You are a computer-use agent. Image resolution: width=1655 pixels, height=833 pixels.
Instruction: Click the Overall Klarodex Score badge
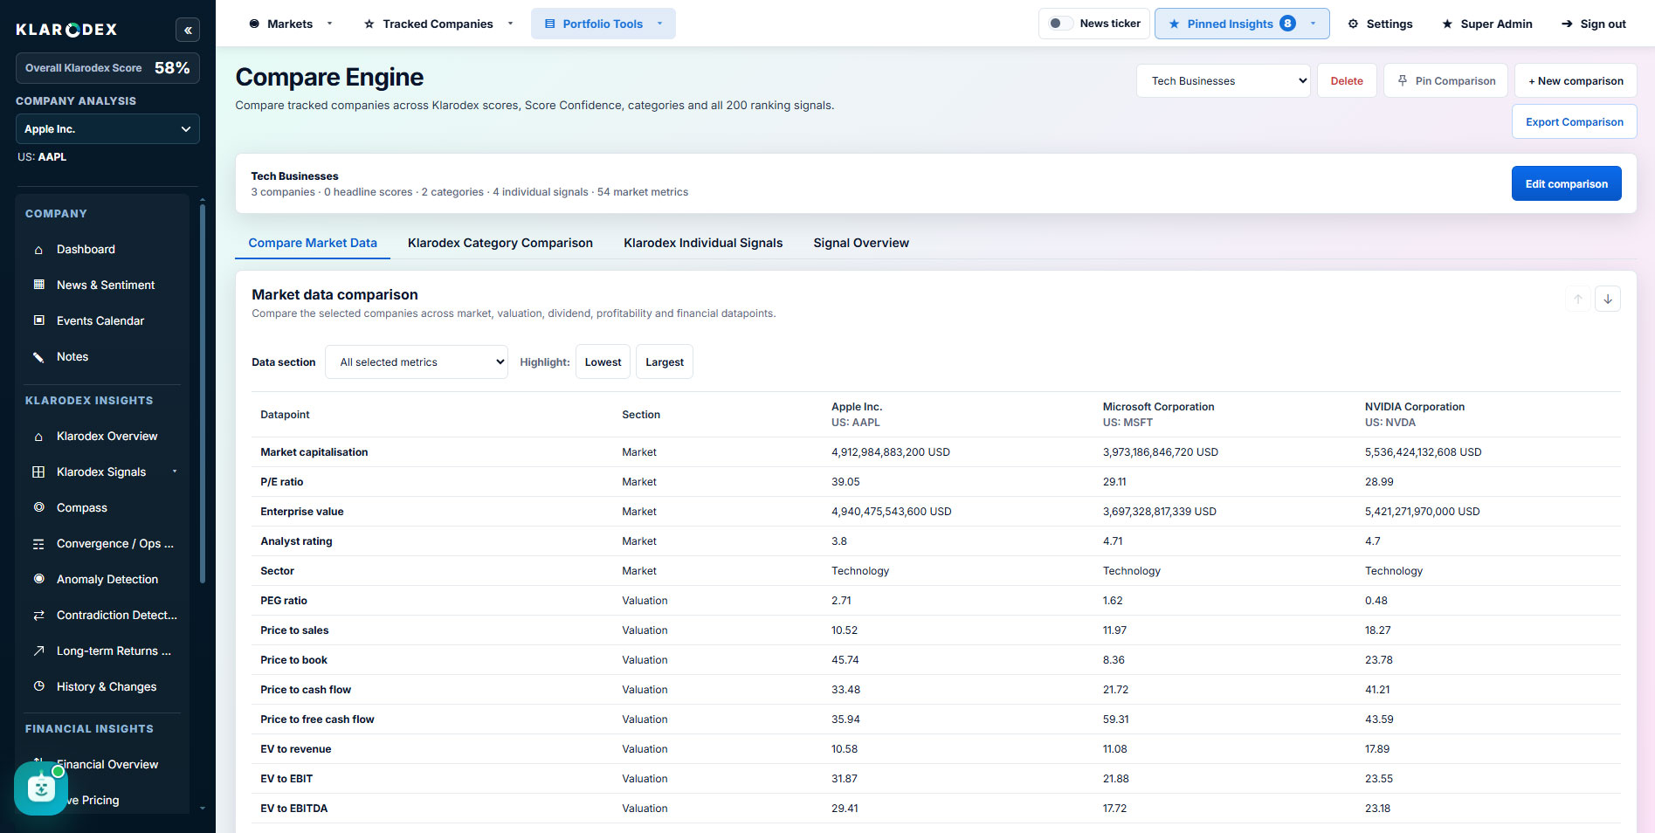107,68
